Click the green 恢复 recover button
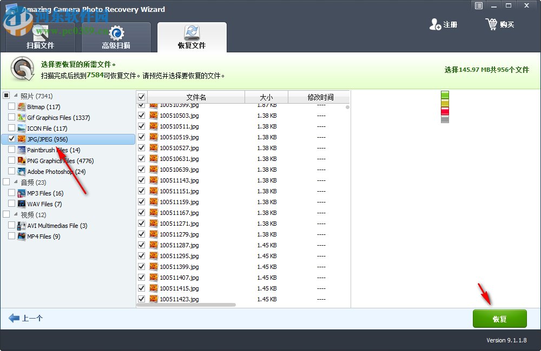This screenshot has height=351, width=541. (499, 319)
